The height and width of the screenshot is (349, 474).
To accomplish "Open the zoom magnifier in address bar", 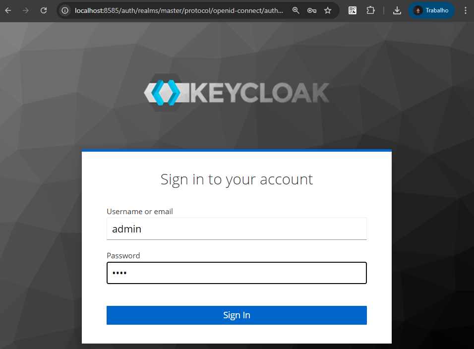I will pos(296,10).
